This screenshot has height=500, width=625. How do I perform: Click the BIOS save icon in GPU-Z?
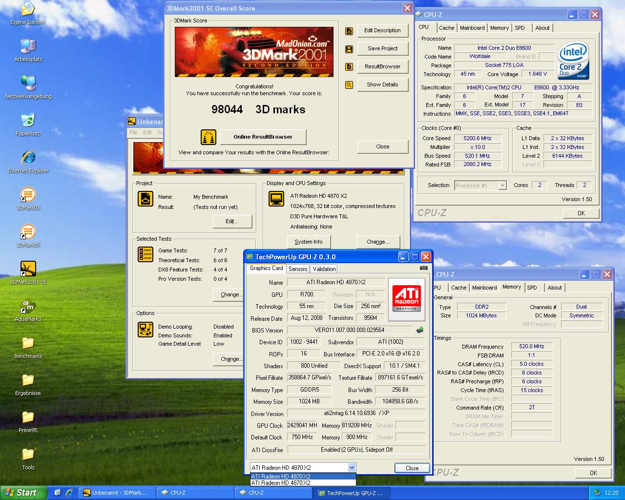pyautogui.click(x=419, y=330)
